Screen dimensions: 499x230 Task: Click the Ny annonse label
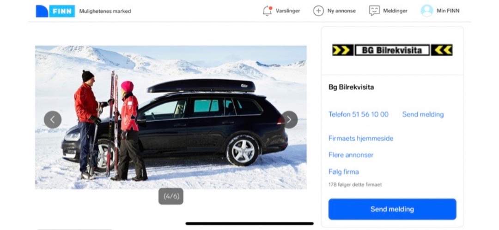[341, 11]
